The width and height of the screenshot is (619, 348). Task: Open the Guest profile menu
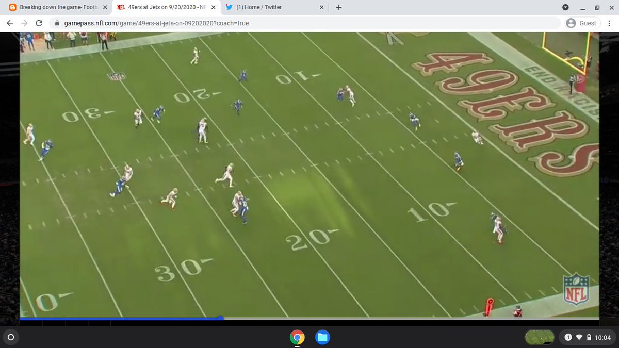click(581, 23)
